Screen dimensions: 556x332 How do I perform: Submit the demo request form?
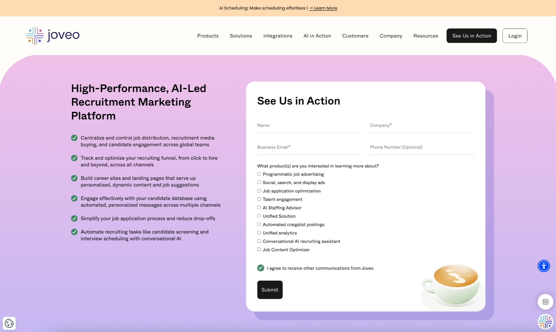coord(270,290)
